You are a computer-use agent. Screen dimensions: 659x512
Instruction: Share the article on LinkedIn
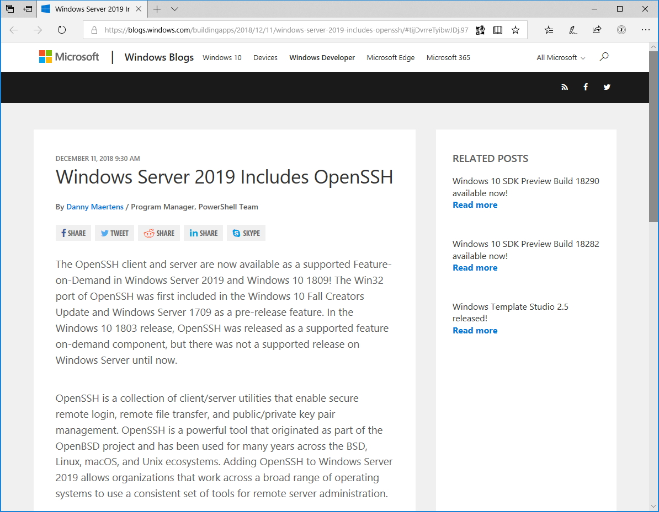click(203, 233)
